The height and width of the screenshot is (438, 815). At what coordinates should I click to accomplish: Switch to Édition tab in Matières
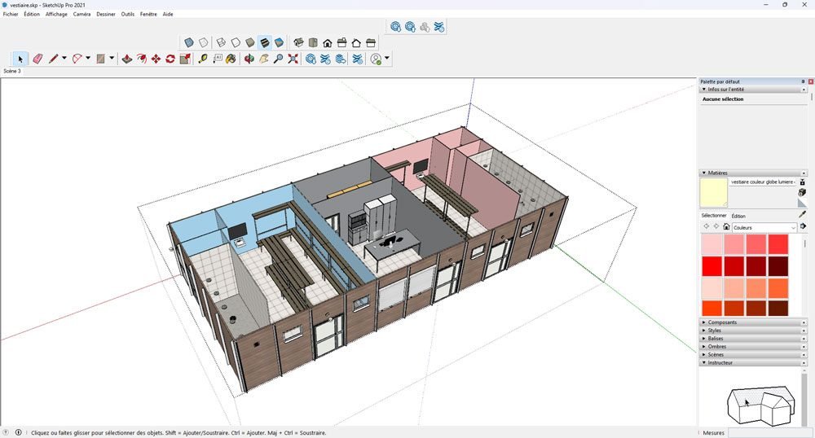(x=738, y=216)
